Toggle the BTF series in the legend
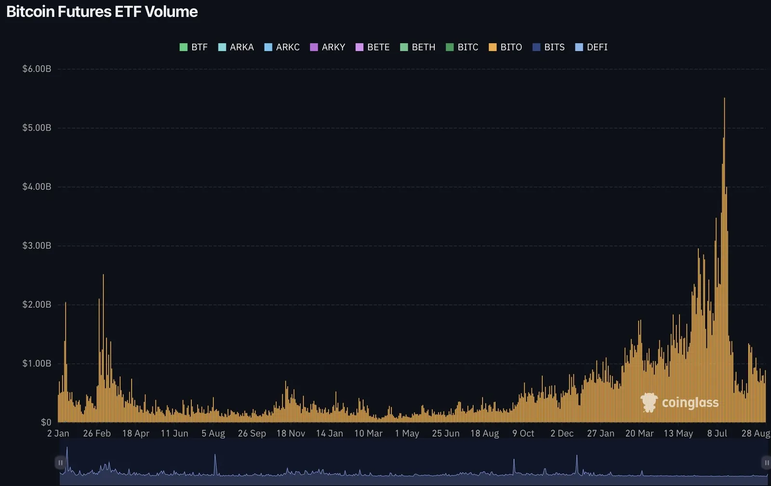 (x=193, y=47)
